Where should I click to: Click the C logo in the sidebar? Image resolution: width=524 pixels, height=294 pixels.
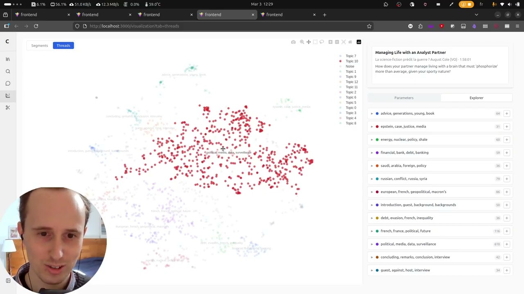pyautogui.click(x=7, y=41)
